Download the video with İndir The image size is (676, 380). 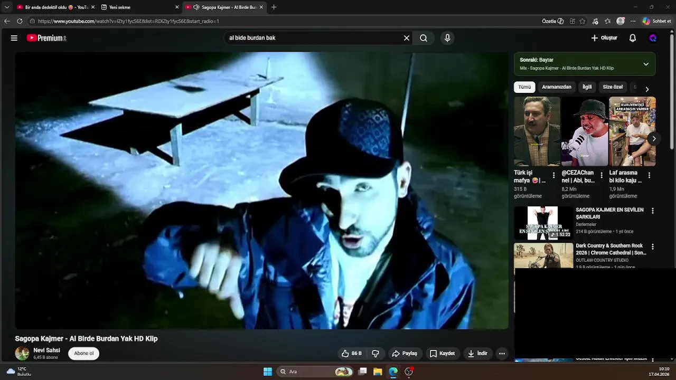tap(477, 354)
